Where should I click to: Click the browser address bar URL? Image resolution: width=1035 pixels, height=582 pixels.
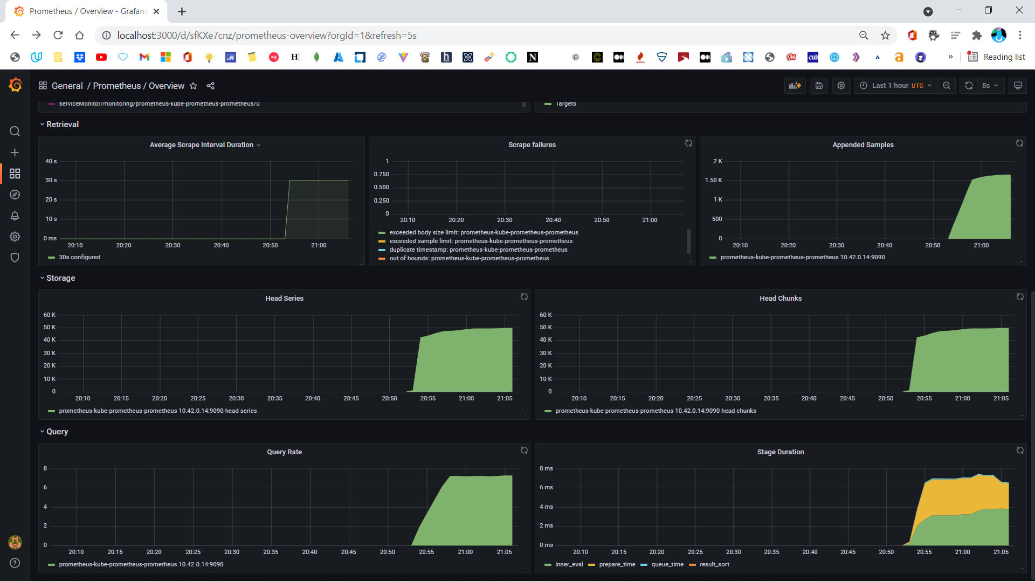tap(267, 36)
